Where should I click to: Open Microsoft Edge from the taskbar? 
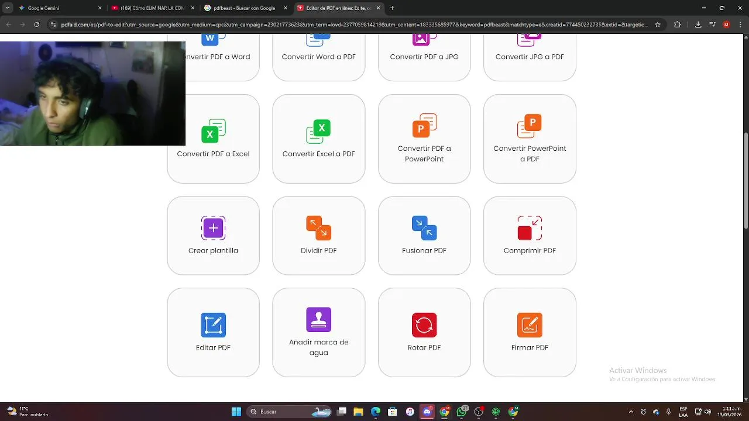tap(376, 412)
